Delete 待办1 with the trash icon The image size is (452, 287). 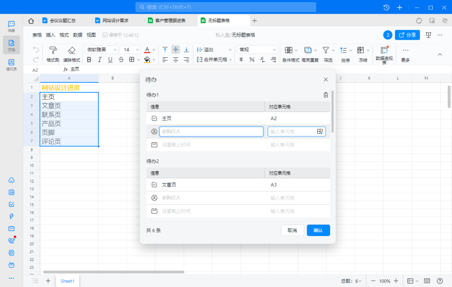[326, 95]
